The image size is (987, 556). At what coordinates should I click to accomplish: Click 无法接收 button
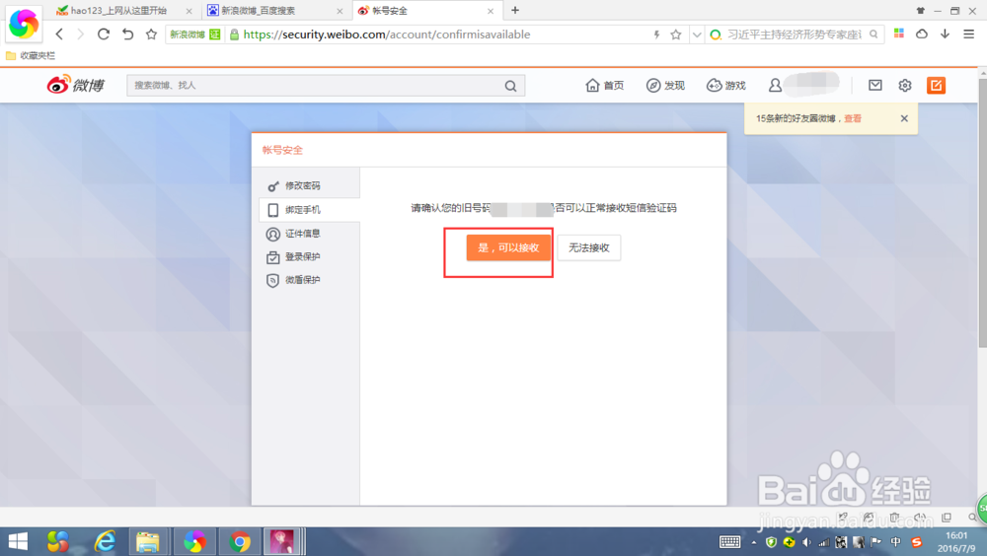[x=588, y=247]
